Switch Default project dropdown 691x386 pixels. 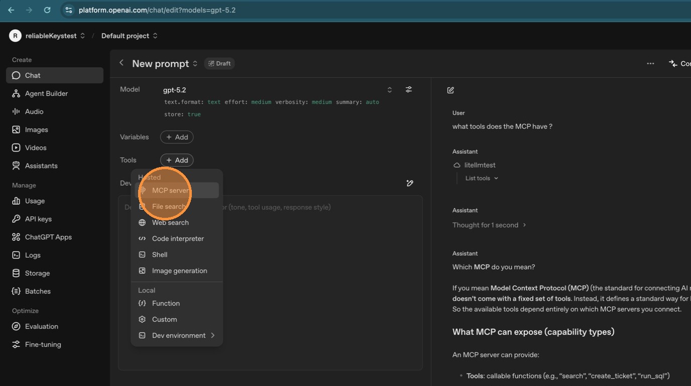(130, 36)
